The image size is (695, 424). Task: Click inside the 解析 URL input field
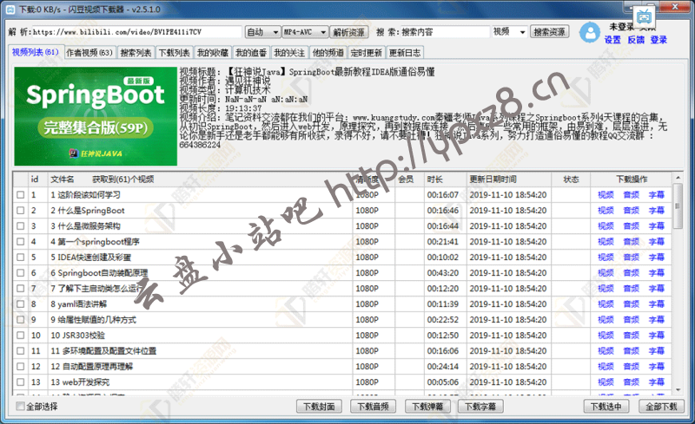pos(137,32)
